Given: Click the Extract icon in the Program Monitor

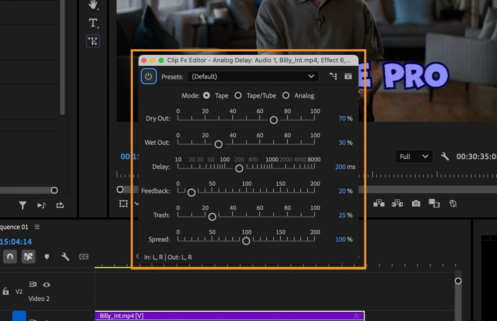Looking at the screenshot, I should (397, 203).
